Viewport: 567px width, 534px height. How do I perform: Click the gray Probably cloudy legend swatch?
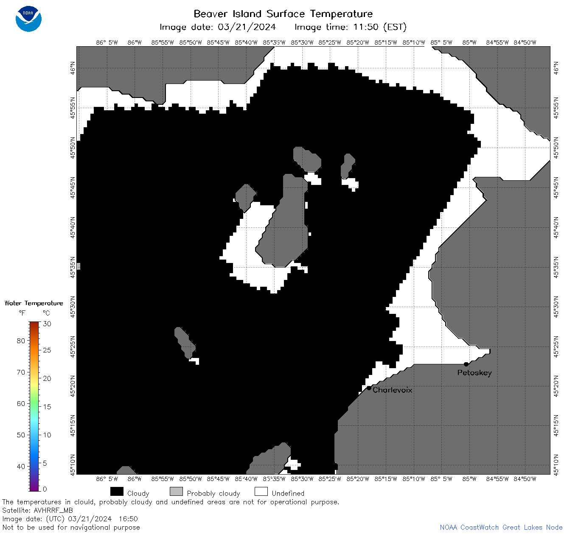[x=176, y=491]
